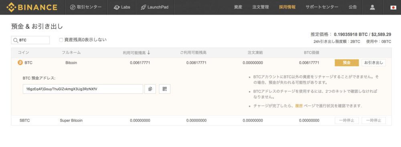This screenshot has width=401, height=147.
Task: Copy the BTC deposit address
Action: point(150,89)
